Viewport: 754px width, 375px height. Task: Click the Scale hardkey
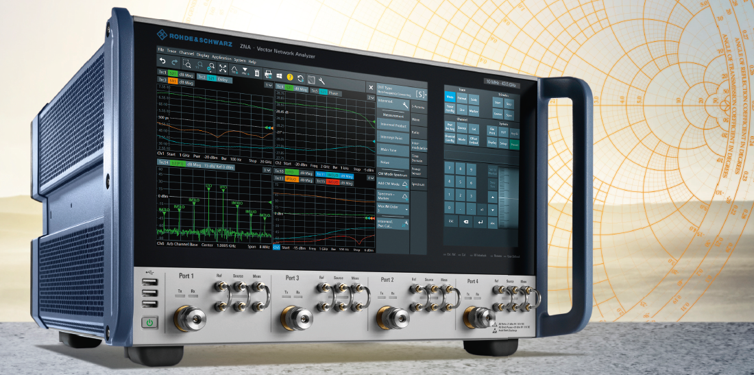(474, 99)
